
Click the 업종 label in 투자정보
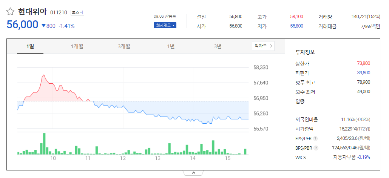point(300,101)
